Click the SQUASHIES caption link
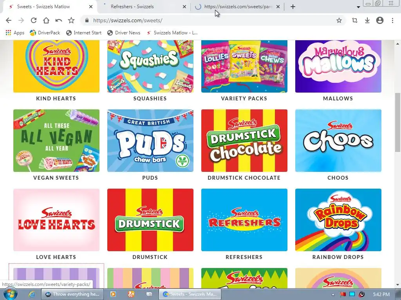 tap(150, 98)
